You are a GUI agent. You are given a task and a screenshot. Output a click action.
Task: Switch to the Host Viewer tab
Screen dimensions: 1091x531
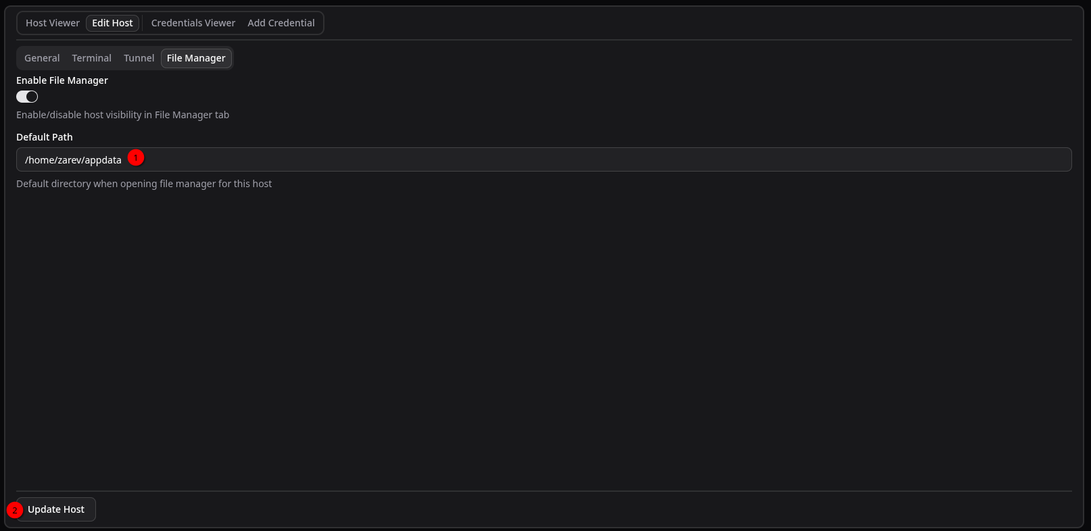53,23
